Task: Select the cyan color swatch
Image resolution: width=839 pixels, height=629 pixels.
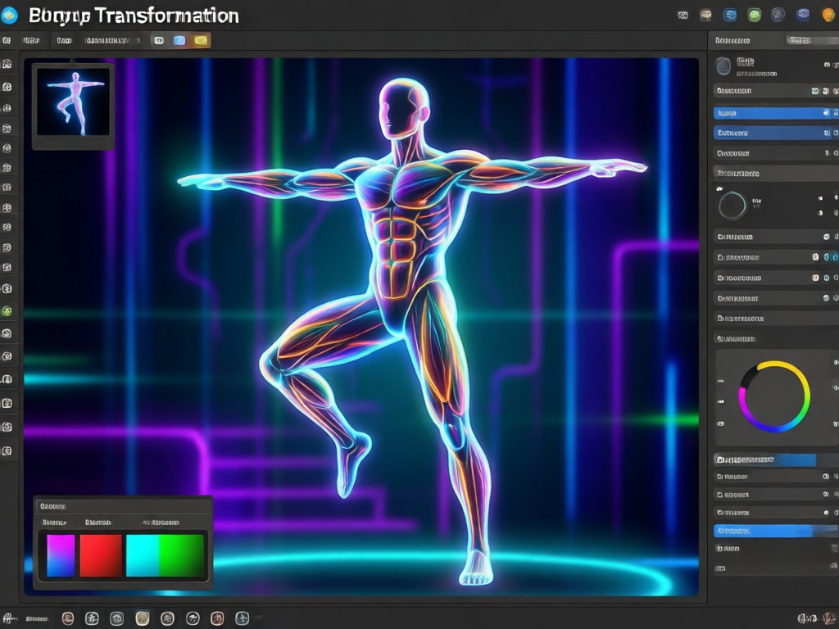Action: tap(143, 556)
